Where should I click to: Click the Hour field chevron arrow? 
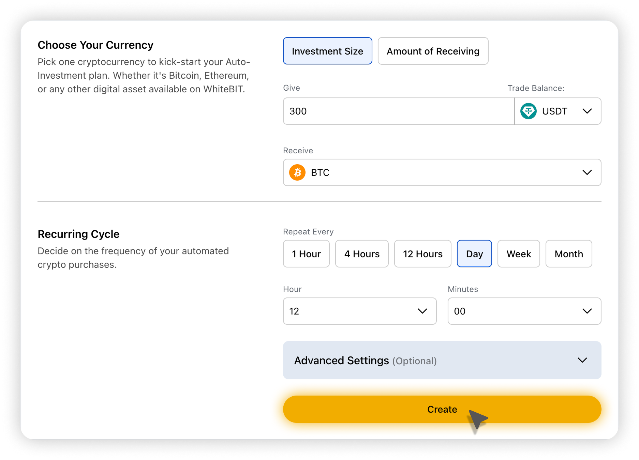pos(422,311)
